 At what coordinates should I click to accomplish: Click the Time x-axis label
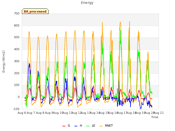(x=155, y=117)
